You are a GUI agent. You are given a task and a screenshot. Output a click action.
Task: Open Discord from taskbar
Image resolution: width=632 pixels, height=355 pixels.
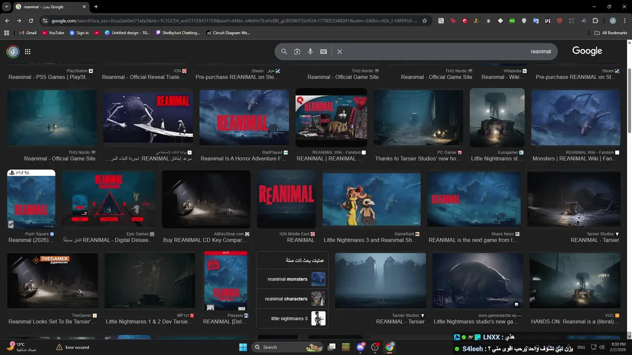point(360,347)
